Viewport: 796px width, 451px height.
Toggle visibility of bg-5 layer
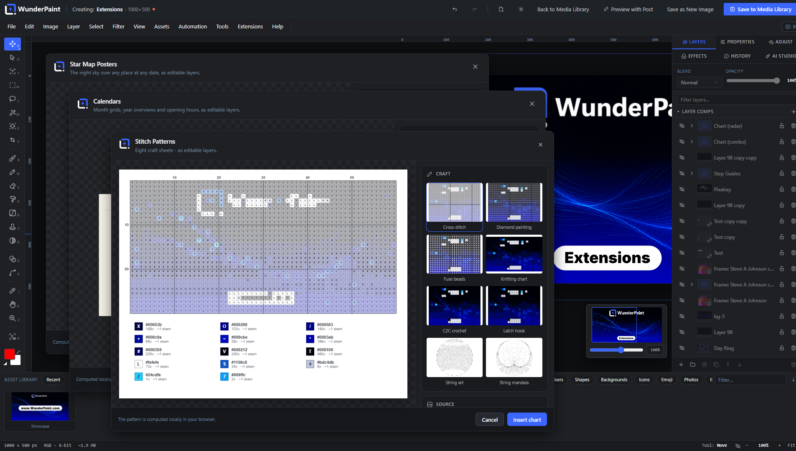682,316
